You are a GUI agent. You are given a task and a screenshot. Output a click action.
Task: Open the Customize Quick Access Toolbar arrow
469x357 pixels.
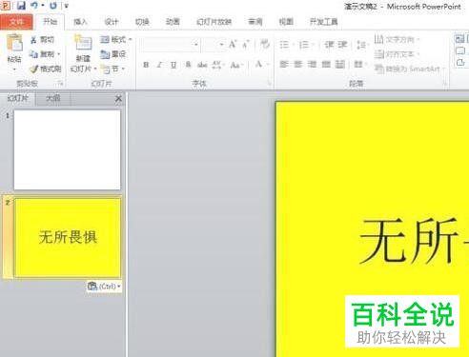pos(67,6)
